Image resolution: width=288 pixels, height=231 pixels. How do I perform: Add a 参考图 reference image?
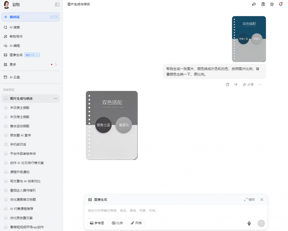(97, 223)
